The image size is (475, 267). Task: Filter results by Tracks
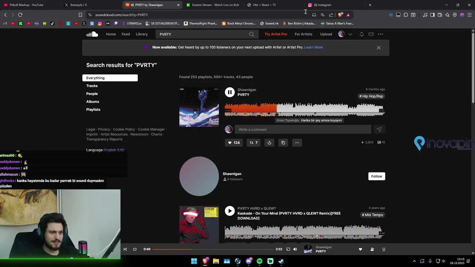[x=92, y=86]
